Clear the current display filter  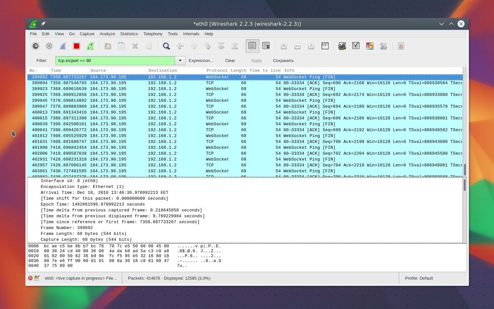(x=230, y=60)
